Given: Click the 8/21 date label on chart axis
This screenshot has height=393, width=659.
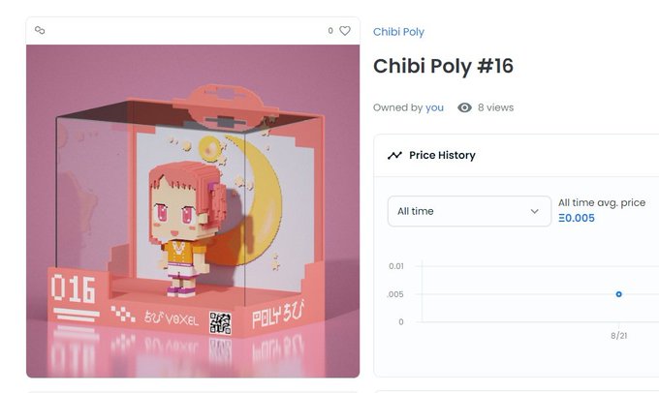Looking at the screenshot, I should pyautogui.click(x=618, y=336).
